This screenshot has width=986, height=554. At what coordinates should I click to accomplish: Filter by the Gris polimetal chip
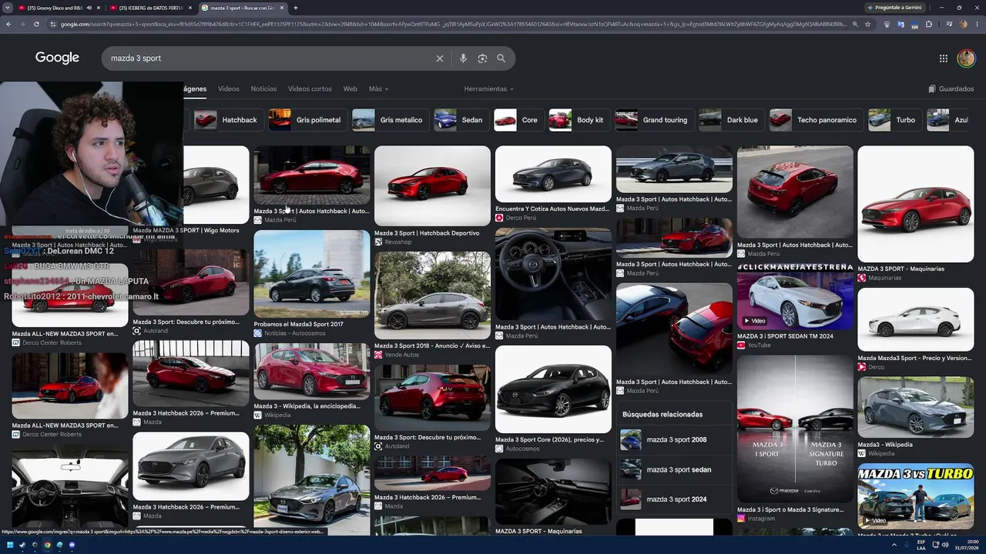[x=307, y=120]
